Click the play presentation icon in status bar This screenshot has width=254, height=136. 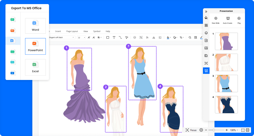[x=201, y=130]
